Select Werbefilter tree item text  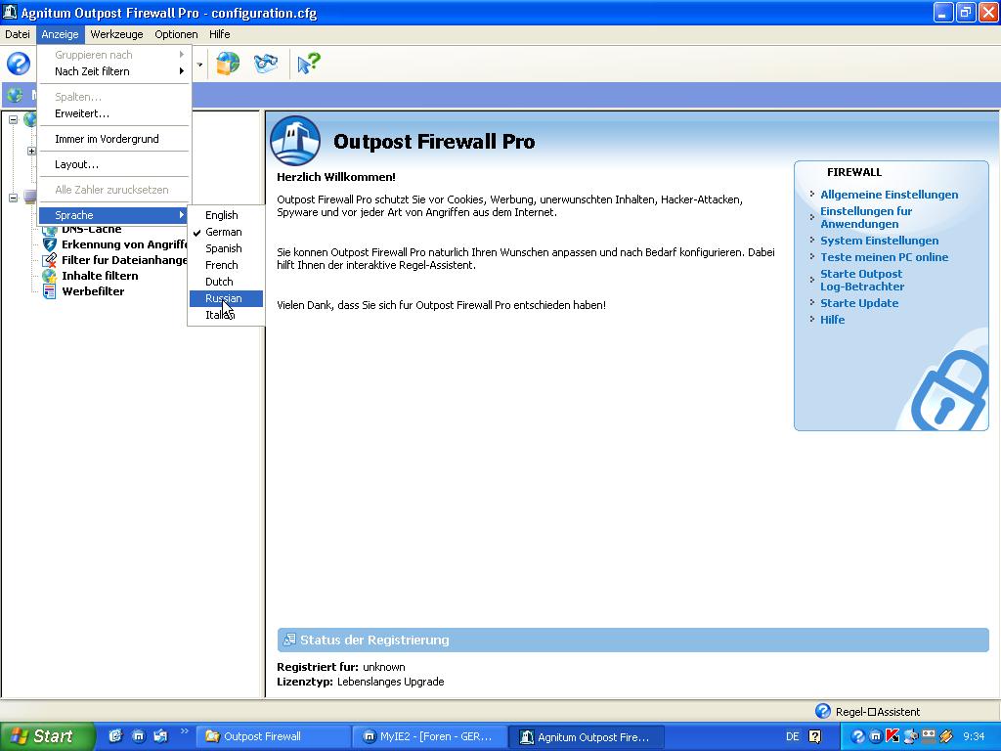93,291
